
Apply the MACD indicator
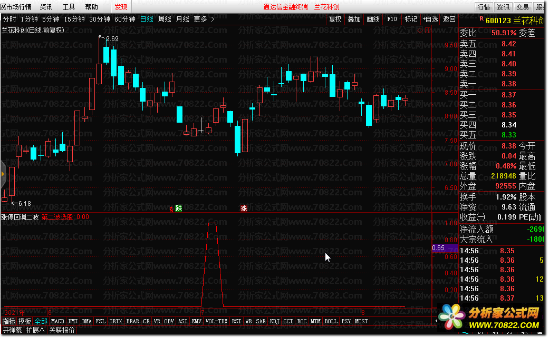(57, 321)
